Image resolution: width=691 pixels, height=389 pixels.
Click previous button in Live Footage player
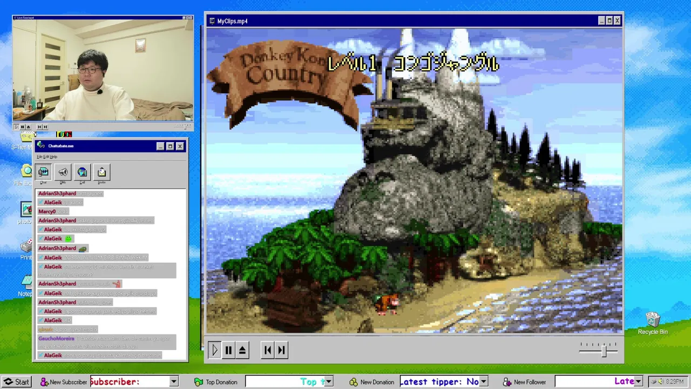[x=39, y=127]
